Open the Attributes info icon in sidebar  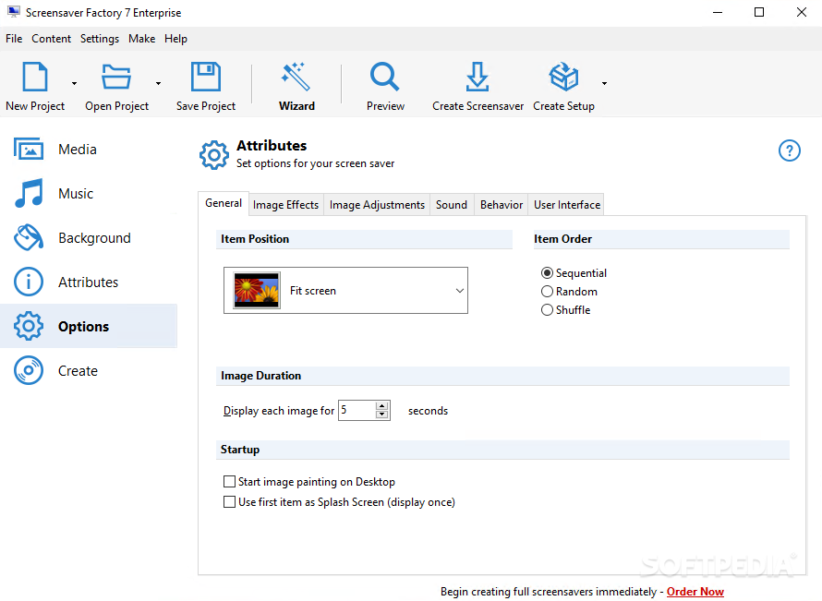pyautogui.click(x=29, y=282)
